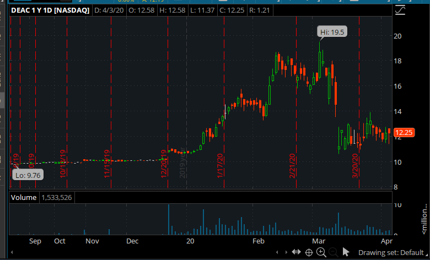Click the Dec label on time axis
This screenshot has width=430, height=260.
(132, 241)
